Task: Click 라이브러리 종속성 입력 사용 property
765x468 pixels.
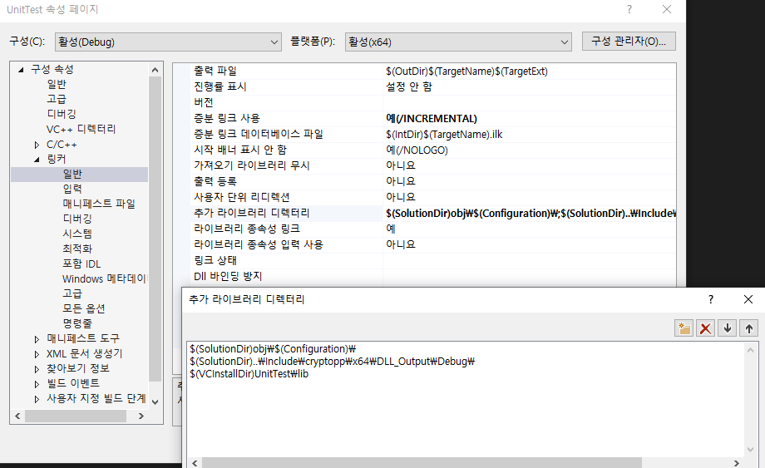Action: [x=258, y=244]
